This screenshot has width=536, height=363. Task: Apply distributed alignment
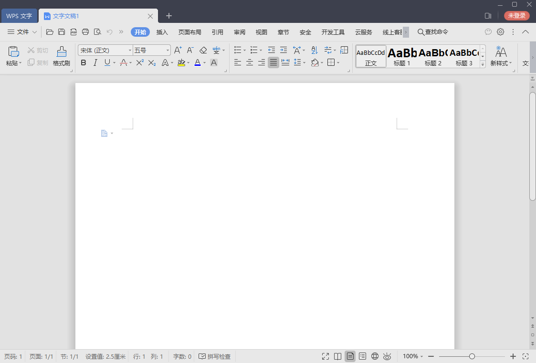point(285,62)
